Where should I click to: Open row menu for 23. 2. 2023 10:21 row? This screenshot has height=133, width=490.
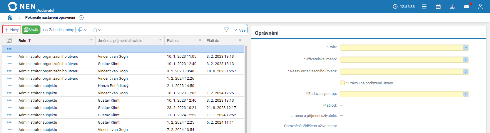(9, 108)
